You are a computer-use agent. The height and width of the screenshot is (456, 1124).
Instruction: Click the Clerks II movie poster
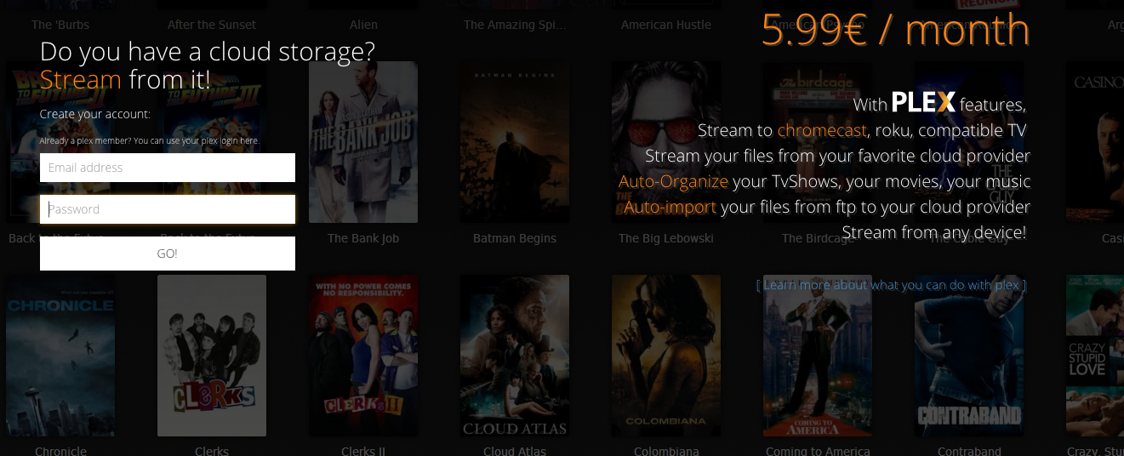point(363,355)
